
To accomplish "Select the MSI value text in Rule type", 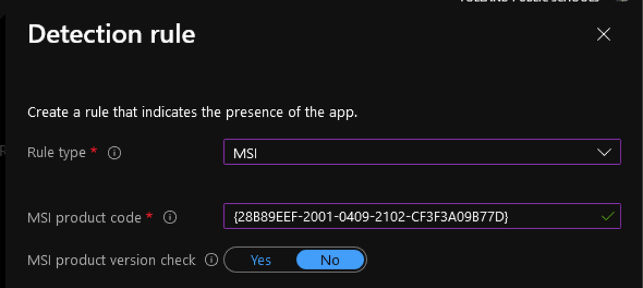I will [x=245, y=154].
